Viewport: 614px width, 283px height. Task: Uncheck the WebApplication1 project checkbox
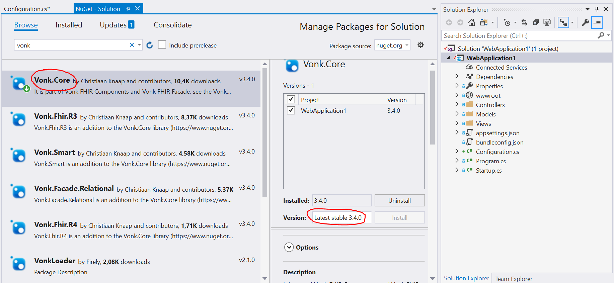pos(291,110)
